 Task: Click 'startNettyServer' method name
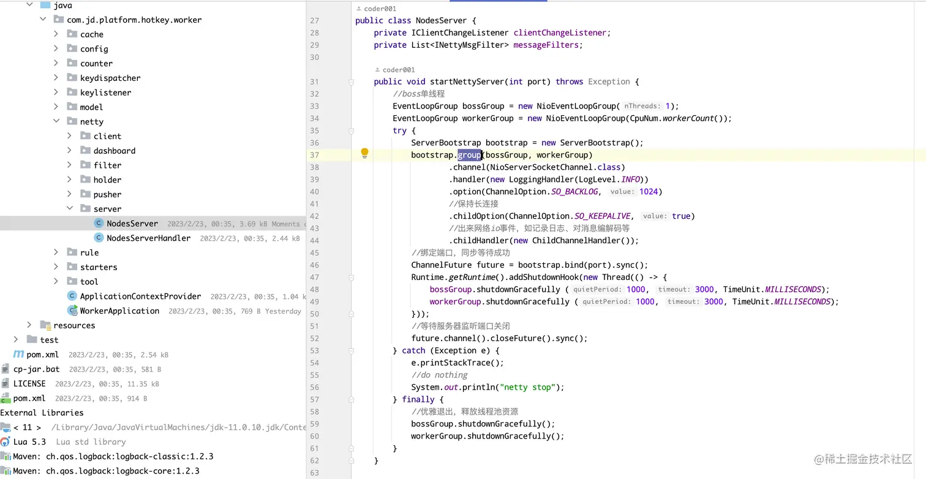click(x=467, y=81)
